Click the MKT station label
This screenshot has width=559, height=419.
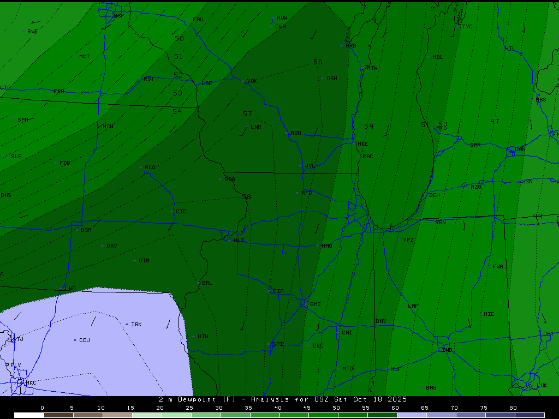(x=85, y=57)
